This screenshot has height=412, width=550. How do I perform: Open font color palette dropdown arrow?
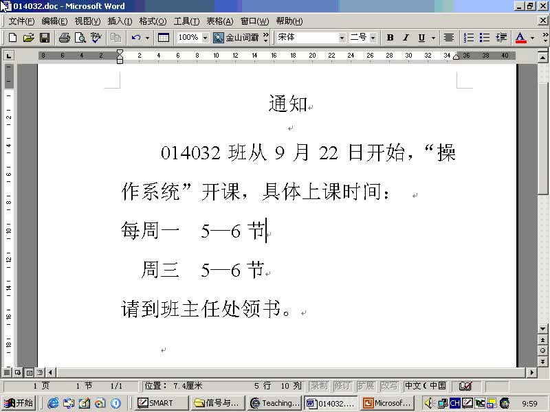tap(532, 38)
